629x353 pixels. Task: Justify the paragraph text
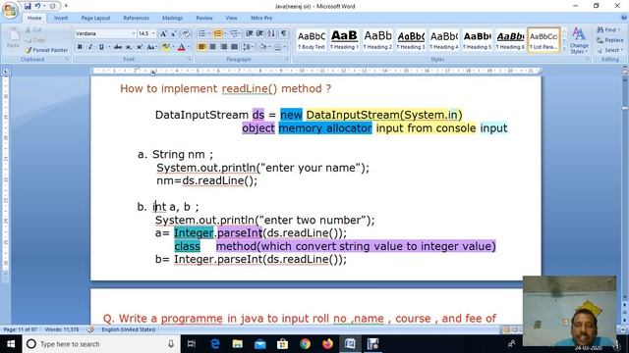tap(234, 47)
